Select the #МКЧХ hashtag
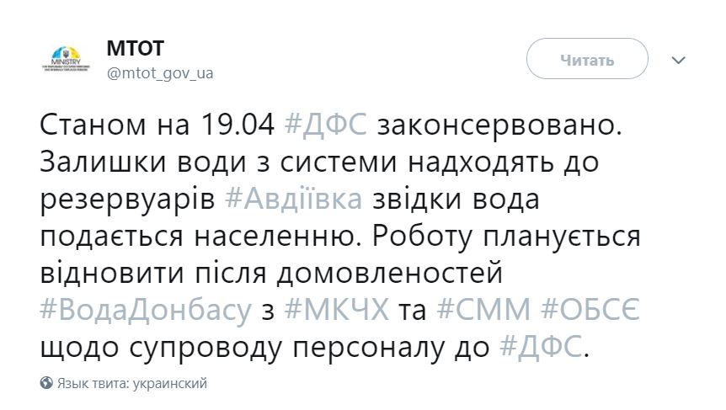The image size is (726, 410). coord(337,311)
